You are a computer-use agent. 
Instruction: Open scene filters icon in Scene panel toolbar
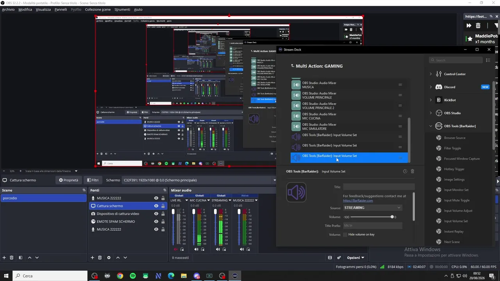[20, 258]
